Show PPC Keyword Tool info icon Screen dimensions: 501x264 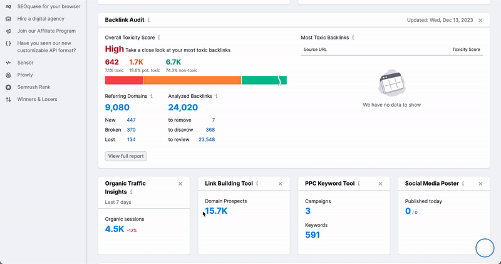tap(359, 183)
